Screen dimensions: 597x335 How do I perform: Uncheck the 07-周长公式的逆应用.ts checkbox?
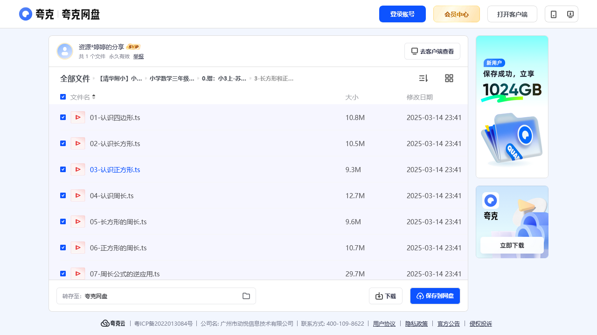pos(63,274)
